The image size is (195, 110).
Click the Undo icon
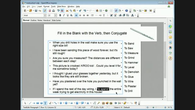pos(85,11)
